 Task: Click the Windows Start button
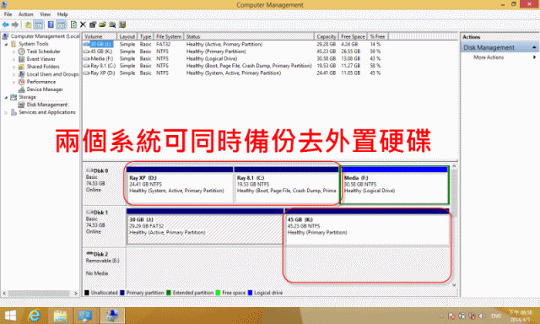pos(10,316)
